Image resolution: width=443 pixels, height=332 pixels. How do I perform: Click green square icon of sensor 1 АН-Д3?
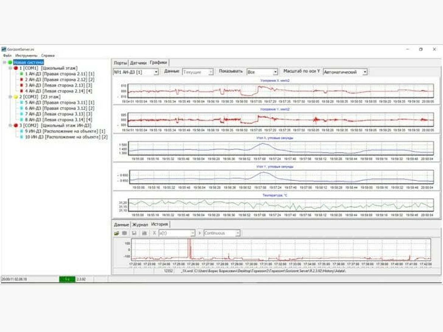pyautogui.click(x=22, y=74)
